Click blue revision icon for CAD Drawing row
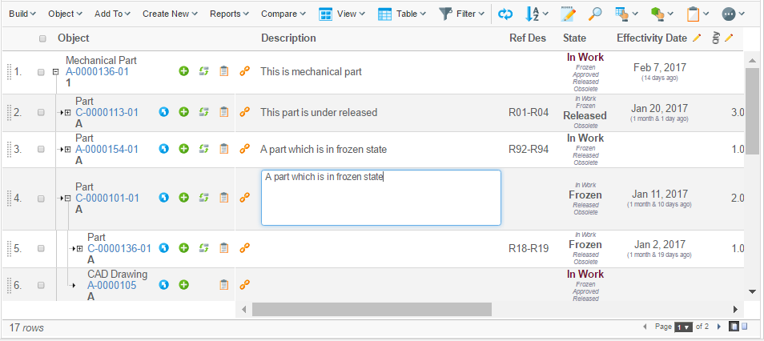Screen dimensions: 764x341 click(x=164, y=284)
